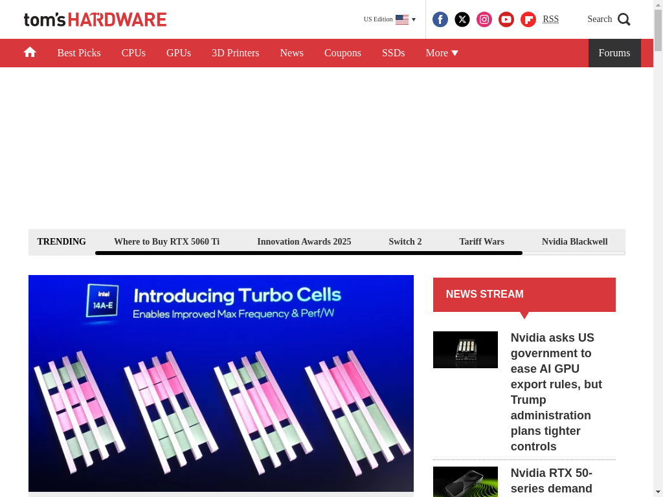Image resolution: width=663 pixels, height=497 pixels.
Task: Open the Instagram social icon
Action: point(484,19)
